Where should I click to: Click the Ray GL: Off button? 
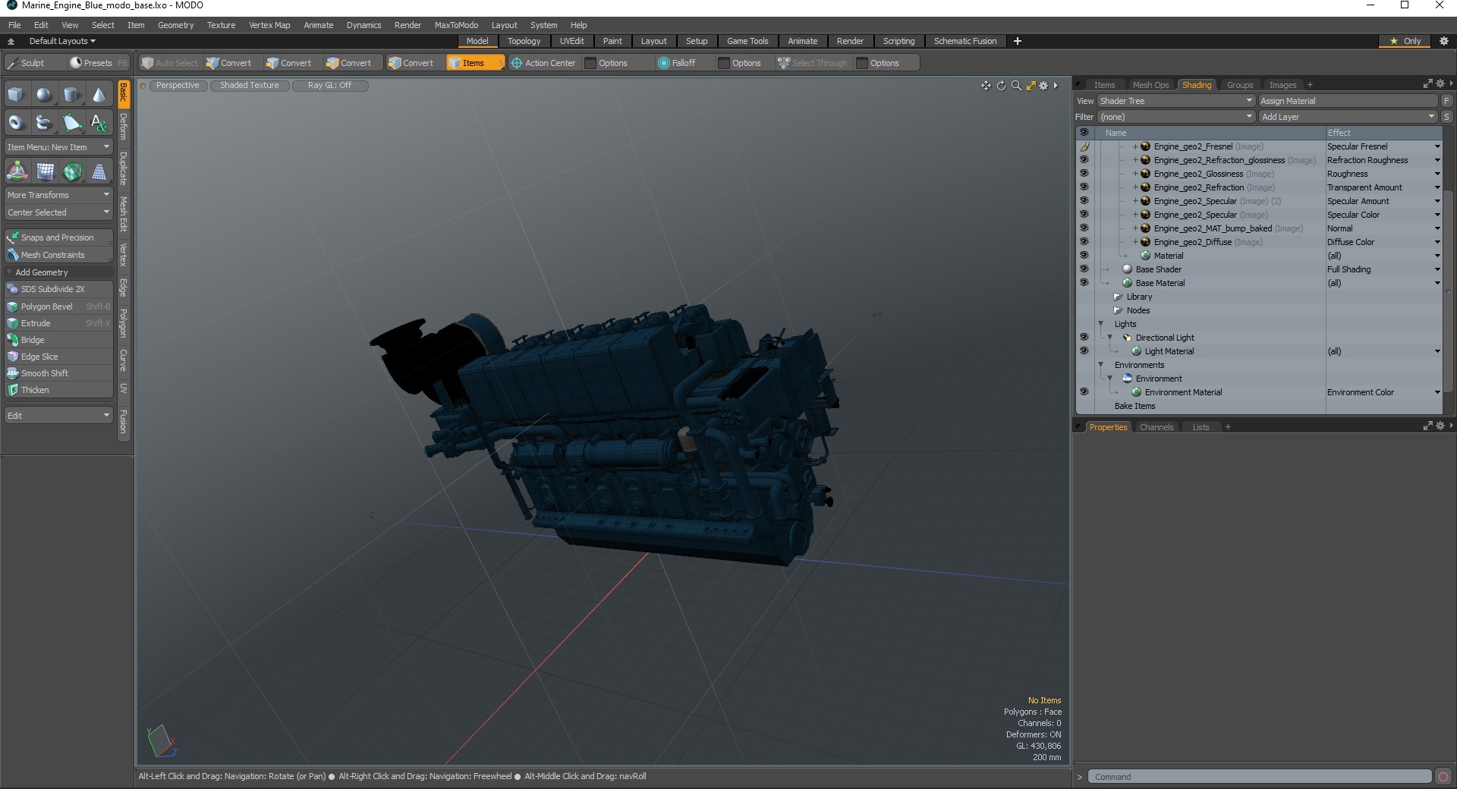[329, 86]
